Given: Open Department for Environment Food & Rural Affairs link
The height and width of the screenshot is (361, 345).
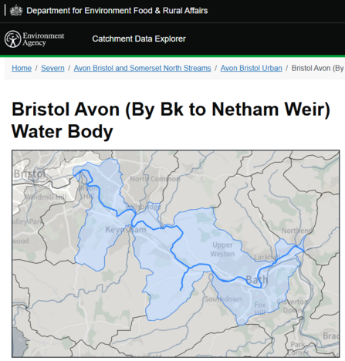Looking at the screenshot, I should click(x=117, y=11).
